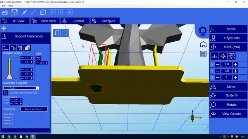Click the Y move value field 1.0

[226, 71]
